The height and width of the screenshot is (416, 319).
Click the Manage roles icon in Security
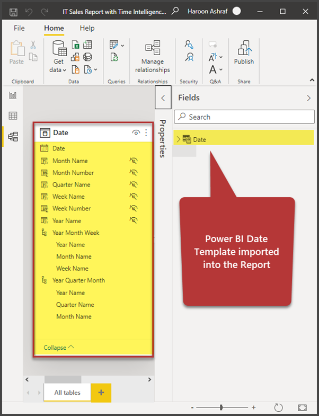tap(189, 45)
